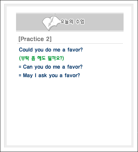
Task: Click the sentence 'Could you do me a favor?'
Action: (51, 50)
